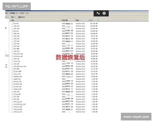Select the file named msdbdata.mdf

pyautogui.click(x=18, y=77)
